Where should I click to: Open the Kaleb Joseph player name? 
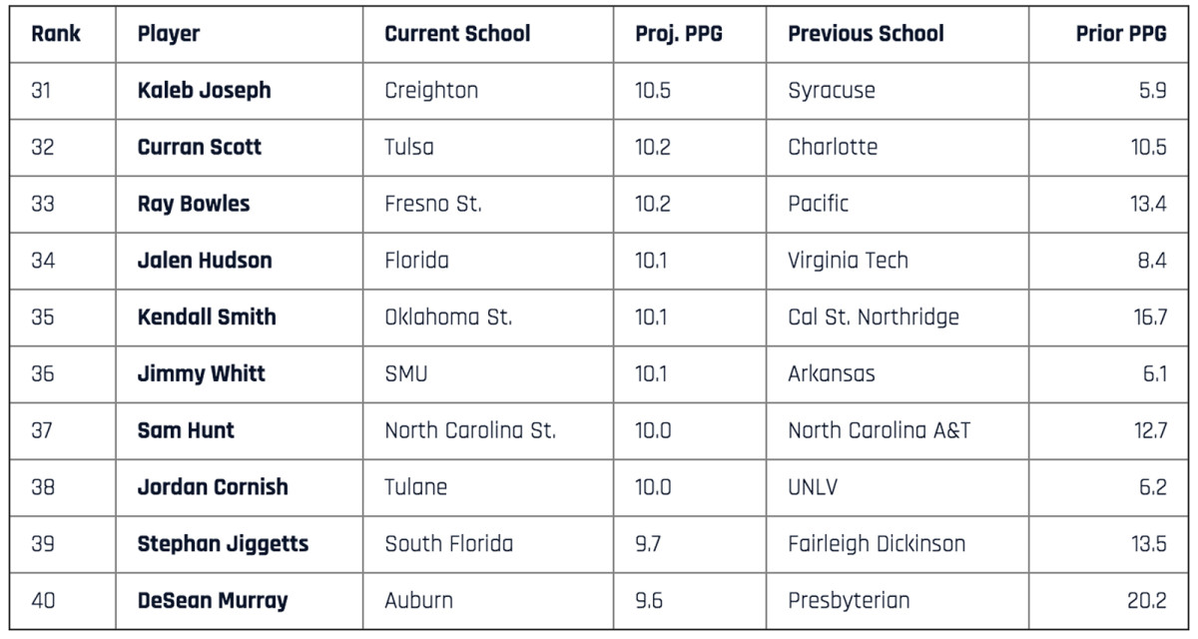click(204, 91)
